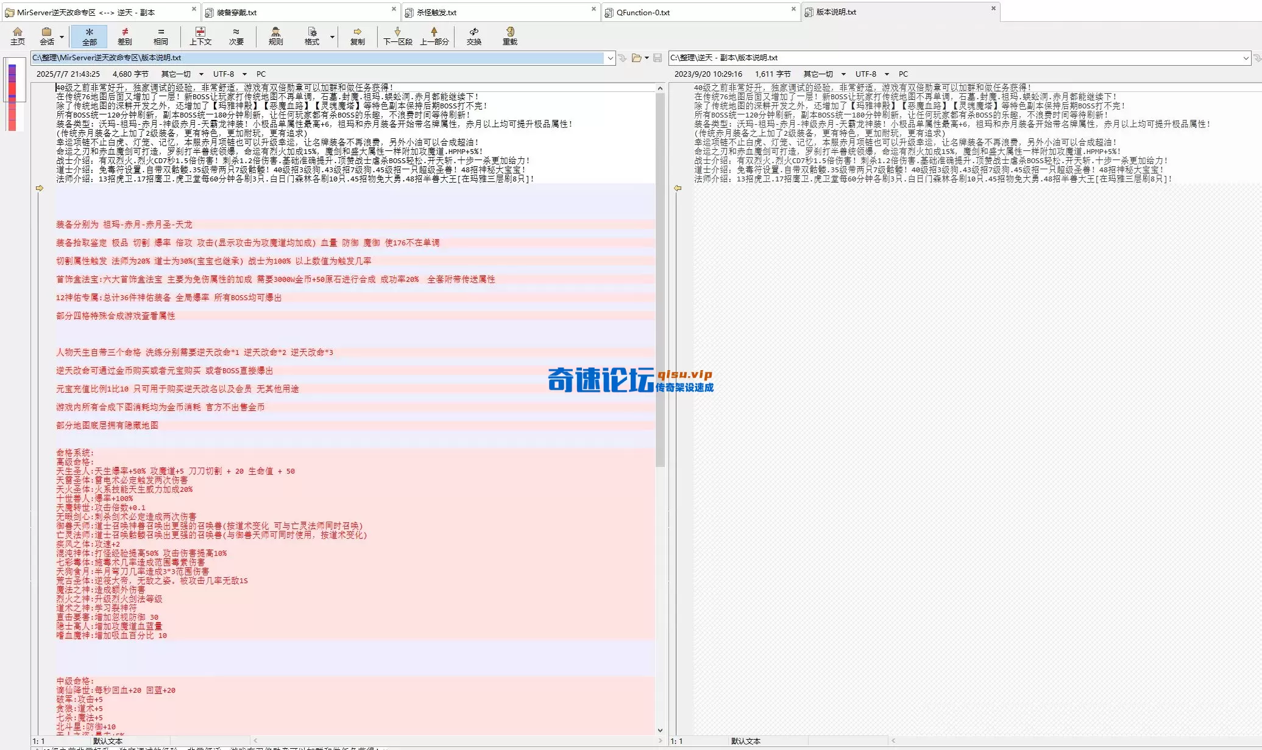Screen dimensions: 1262x750
Task: Click the 复制 (Copy) toolbar icon
Action: click(358, 36)
